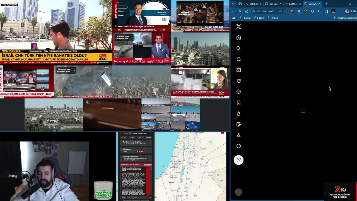Select the Arabic language button
The width and height of the screenshot is (357, 201).
pyautogui.click(x=140, y=137)
